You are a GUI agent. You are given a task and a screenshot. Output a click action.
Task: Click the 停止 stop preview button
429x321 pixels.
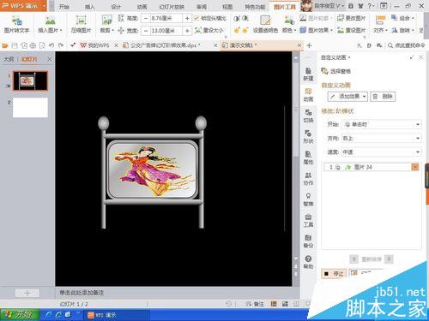(334, 274)
